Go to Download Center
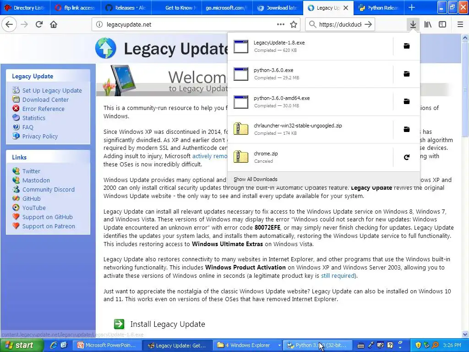 point(45,99)
